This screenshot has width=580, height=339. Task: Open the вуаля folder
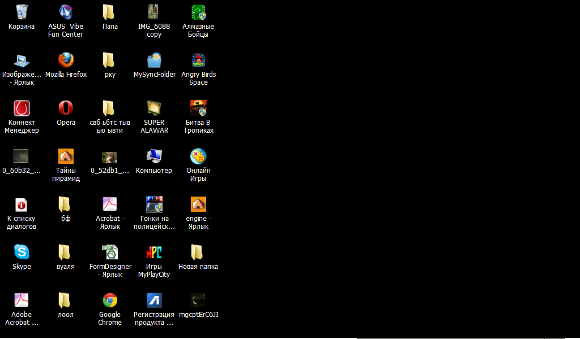click(x=66, y=252)
